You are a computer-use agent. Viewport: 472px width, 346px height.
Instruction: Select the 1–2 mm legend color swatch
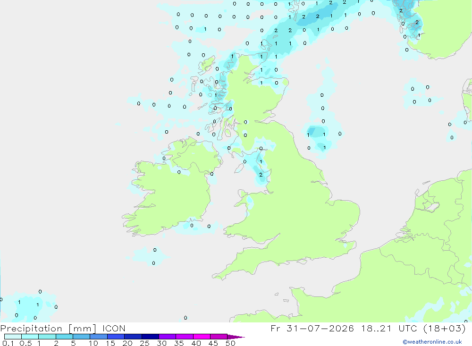(x=47, y=337)
